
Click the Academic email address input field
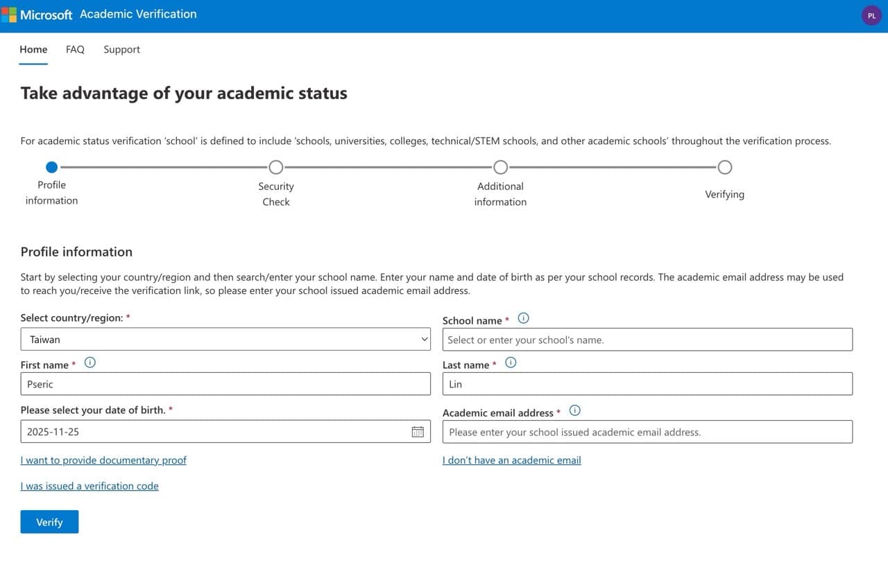(647, 432)
